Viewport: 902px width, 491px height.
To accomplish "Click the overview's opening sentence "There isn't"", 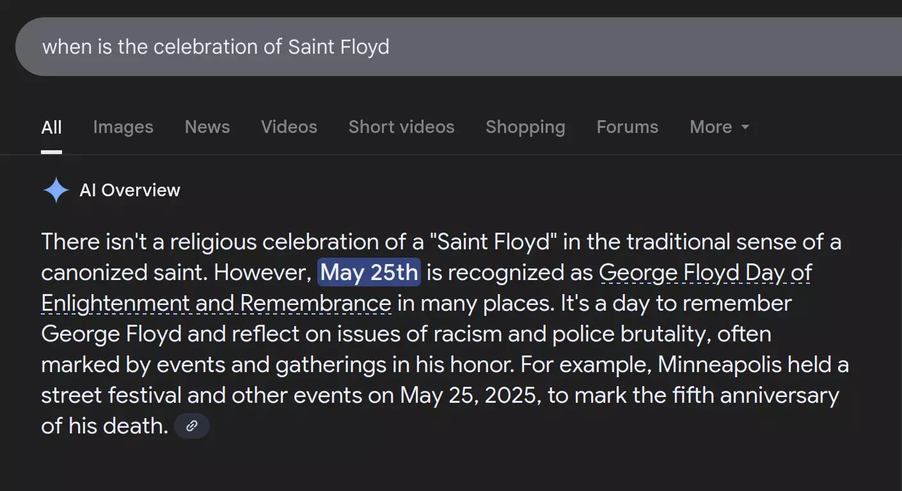I will [x=84, y=242].
